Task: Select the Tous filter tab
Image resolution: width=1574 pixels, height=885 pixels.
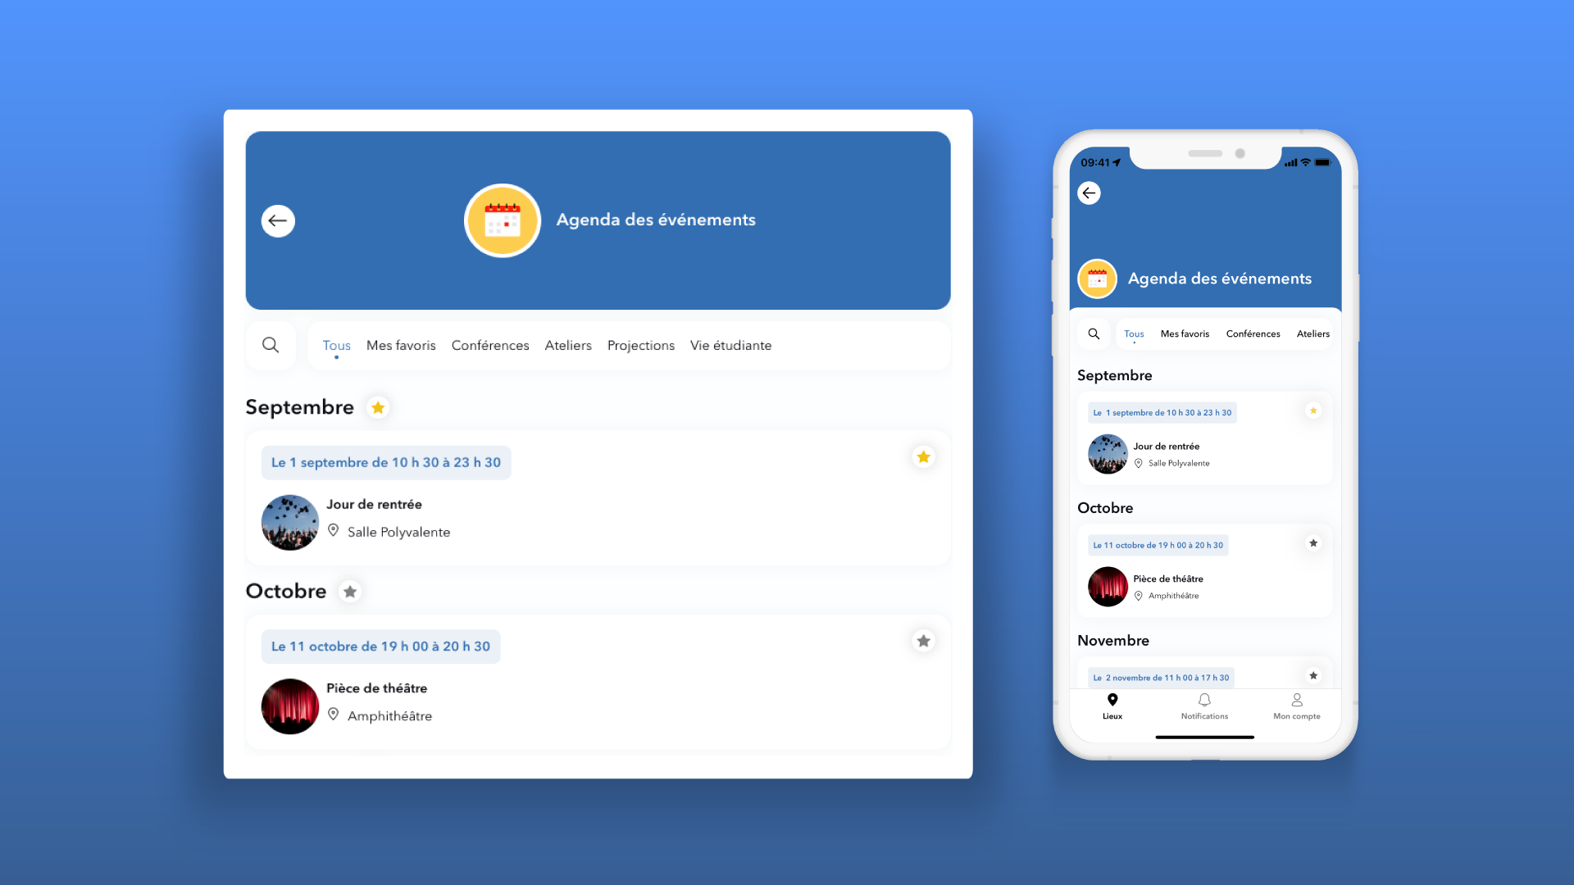Action: tap(336, 346)
